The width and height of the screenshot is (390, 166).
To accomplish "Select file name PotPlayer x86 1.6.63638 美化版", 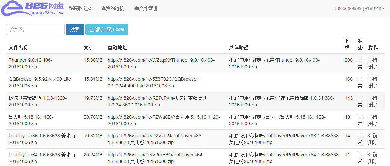I will [42, 139].
